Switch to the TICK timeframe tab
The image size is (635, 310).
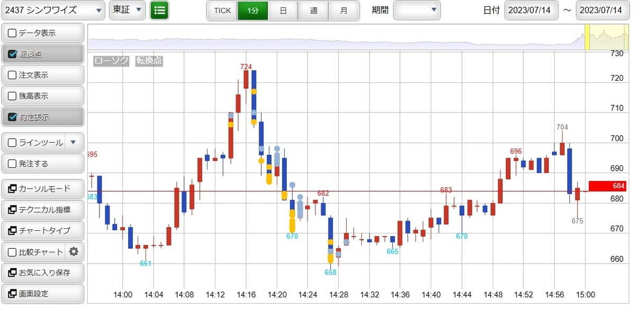[222, 10]
